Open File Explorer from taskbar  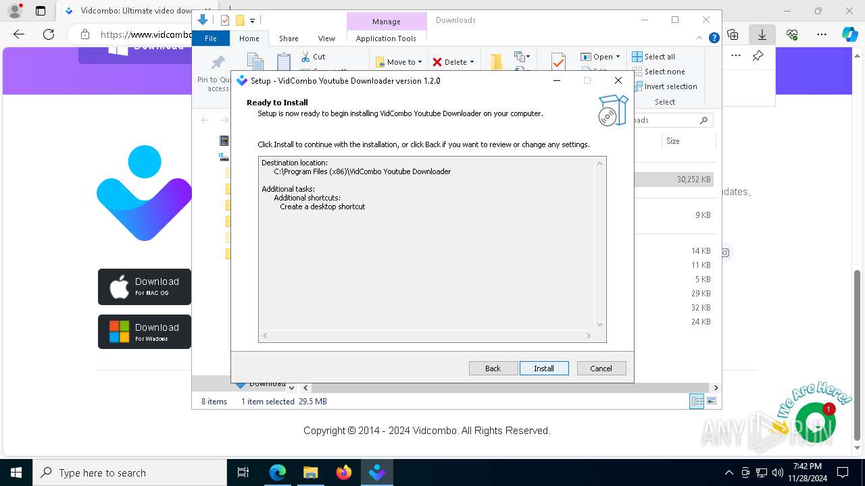(311, 473)
